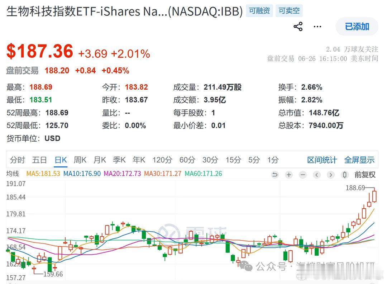Click the share icon

(298, 27)
